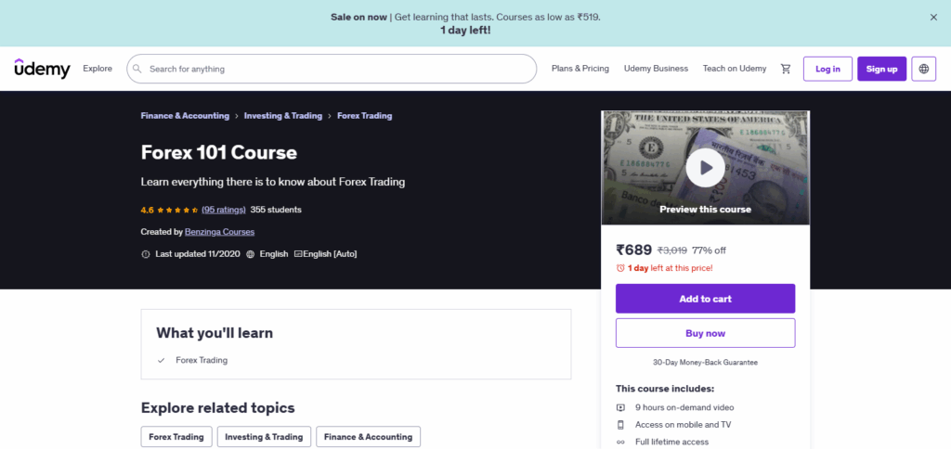Screen dimensions: 951x449
Task: Open Forex Trading breadcrumb
Action: point(364,116)
